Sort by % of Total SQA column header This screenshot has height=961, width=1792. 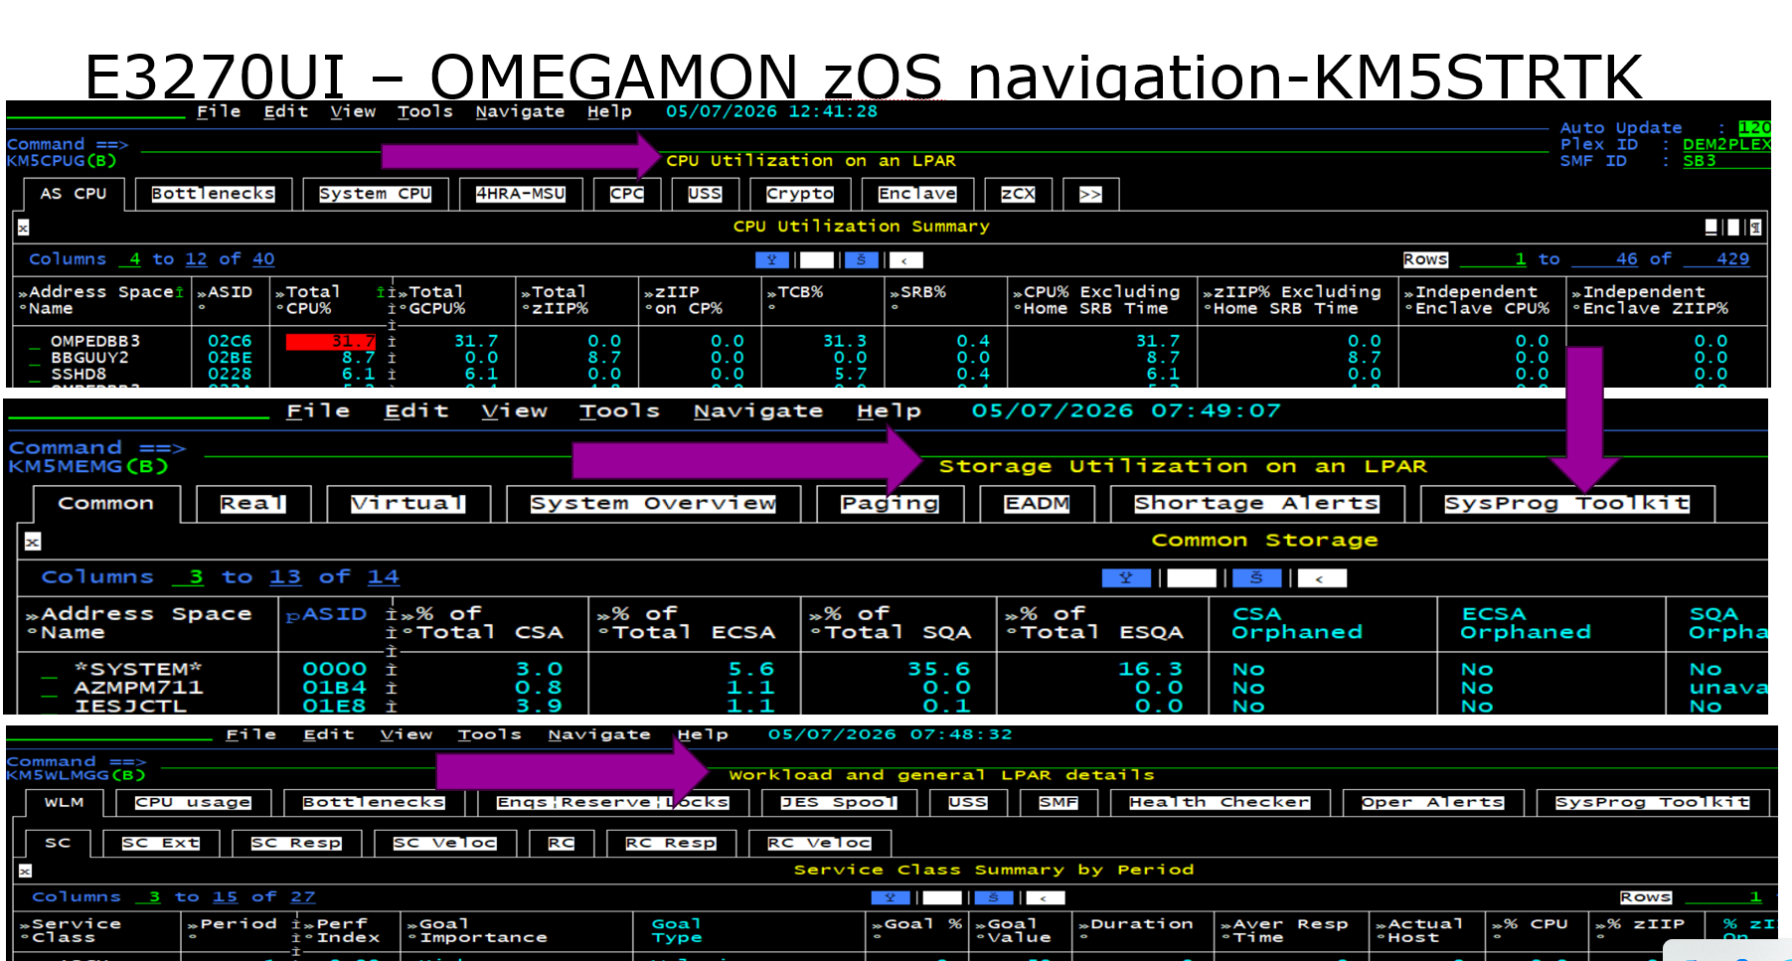[890, 623]
